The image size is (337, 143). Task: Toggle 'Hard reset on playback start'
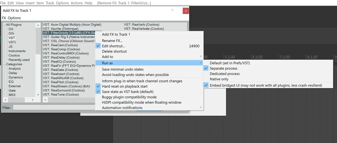[x=149, y=86]
